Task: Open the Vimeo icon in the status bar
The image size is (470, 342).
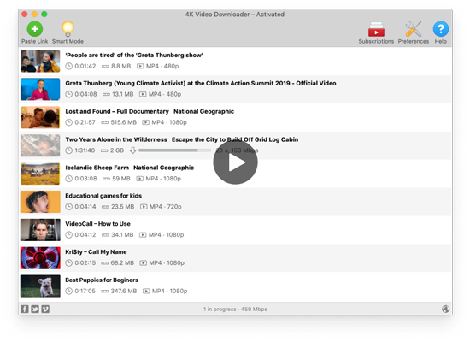Action: tap(45, 309)
